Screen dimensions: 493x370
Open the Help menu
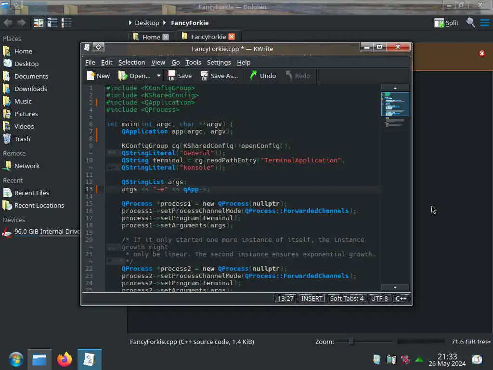point(243,62)
